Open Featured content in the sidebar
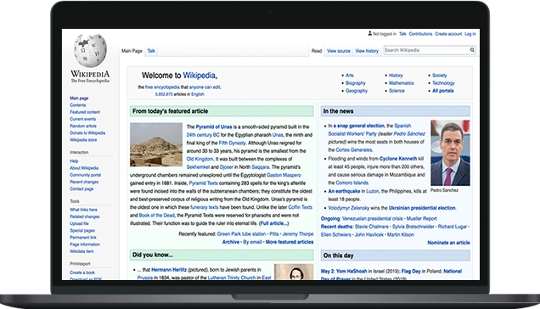 pos(85,112)
